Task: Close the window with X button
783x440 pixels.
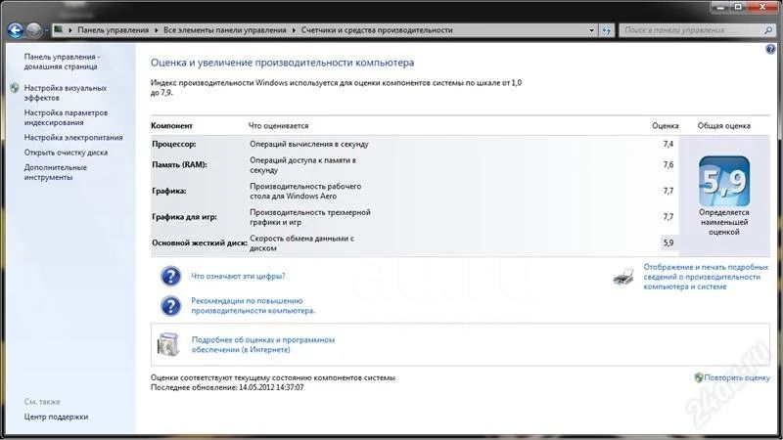Action: click(x=762, y=7)
